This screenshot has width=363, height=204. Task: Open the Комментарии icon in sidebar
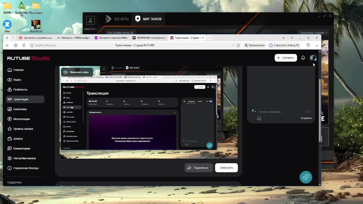click(10, 148)
